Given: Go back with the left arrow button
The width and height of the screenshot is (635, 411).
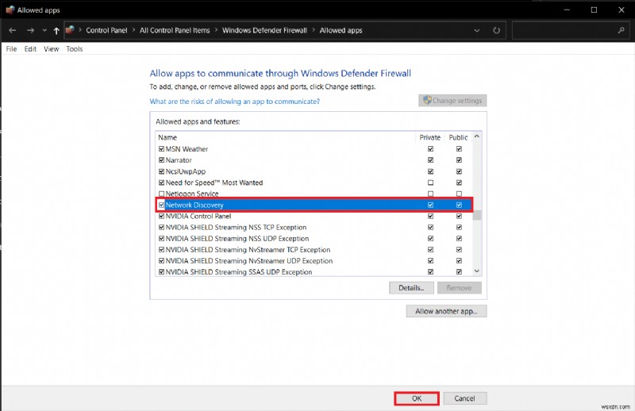Looking at the screenshot, I should [x=13, y=30].
